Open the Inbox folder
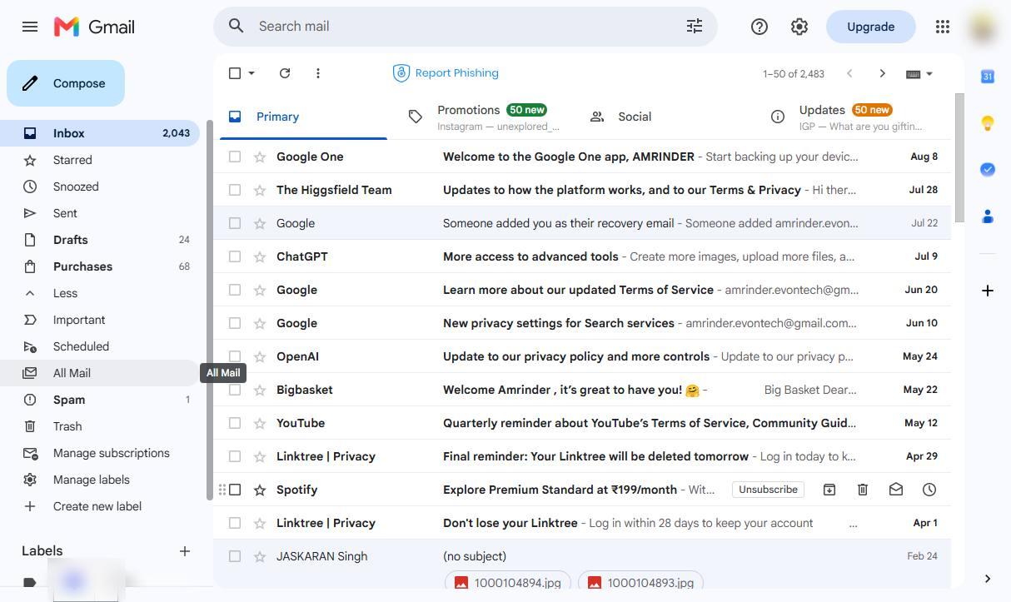 point(99,133)
